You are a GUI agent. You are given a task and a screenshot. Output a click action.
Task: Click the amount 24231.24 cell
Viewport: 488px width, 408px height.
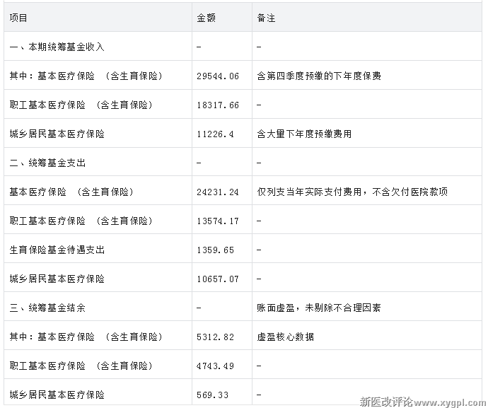tap(218, 192)
